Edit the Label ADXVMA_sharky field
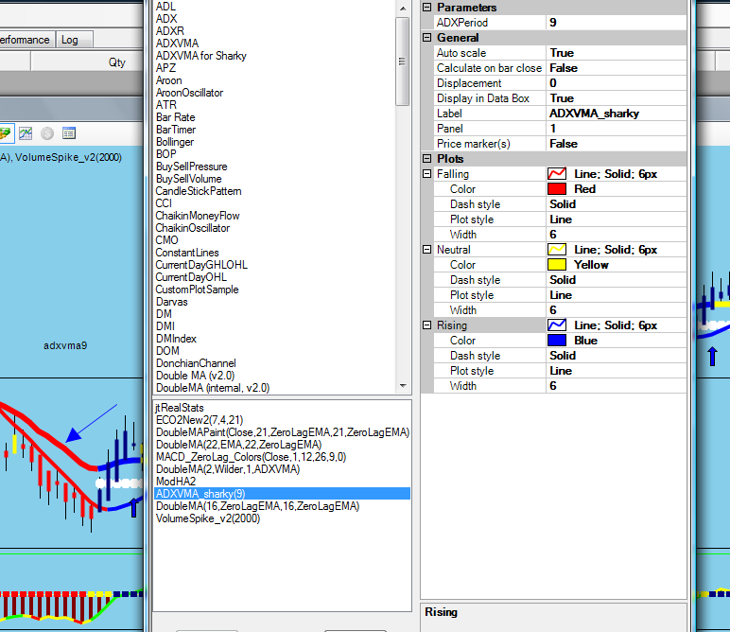The height and width of the screenshot is (632, 730). pyautogui.click(x=616, y=114)
